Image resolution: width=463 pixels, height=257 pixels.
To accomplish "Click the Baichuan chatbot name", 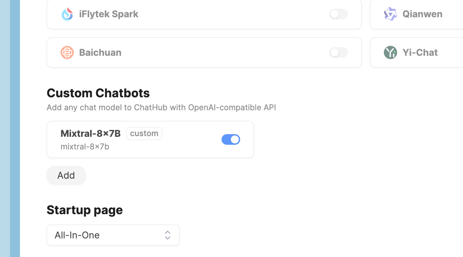I will point(100,52).
